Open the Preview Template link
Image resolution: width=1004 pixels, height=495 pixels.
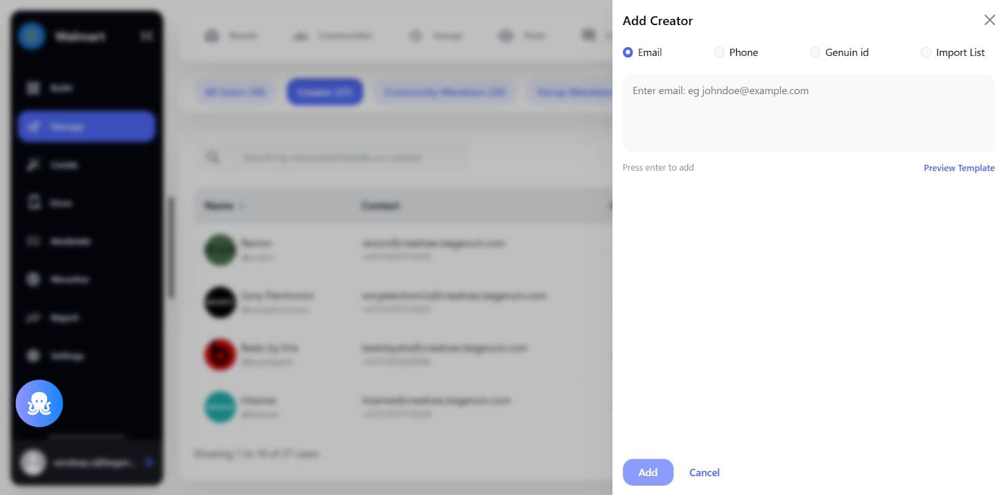click(959, 168)
